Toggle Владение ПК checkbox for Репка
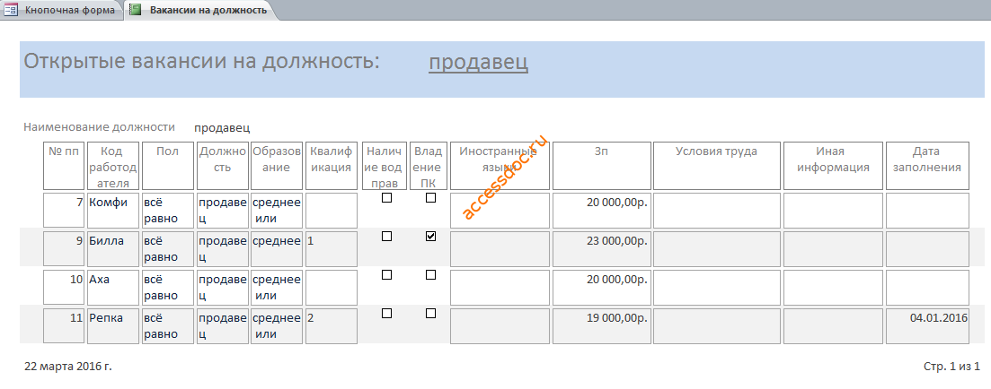Viewport: 991px width, 389px height. click(431, 314)
